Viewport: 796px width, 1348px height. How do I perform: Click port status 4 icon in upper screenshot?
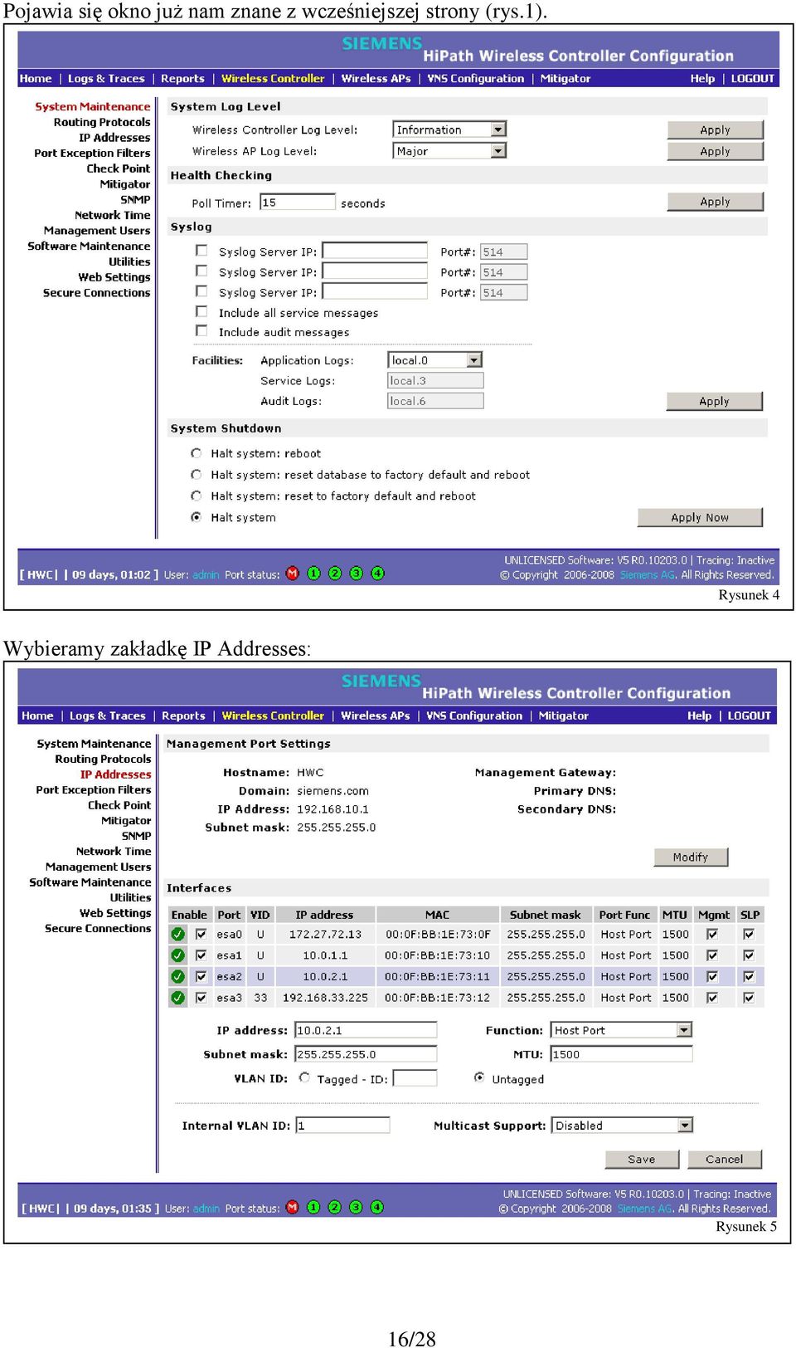coord(377,573)
